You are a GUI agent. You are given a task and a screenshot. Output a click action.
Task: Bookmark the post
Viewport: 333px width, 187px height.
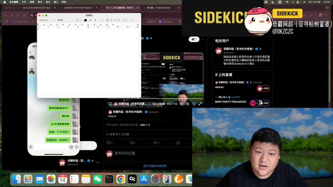click(x=178, y=143)
